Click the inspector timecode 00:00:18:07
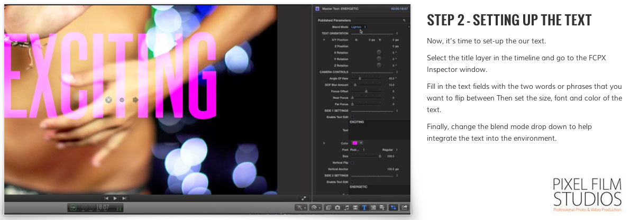 [399, 8]
